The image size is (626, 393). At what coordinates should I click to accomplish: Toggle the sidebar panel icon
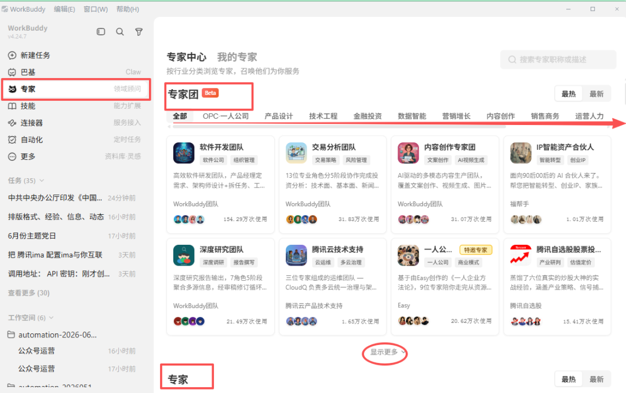coord(101,31)
